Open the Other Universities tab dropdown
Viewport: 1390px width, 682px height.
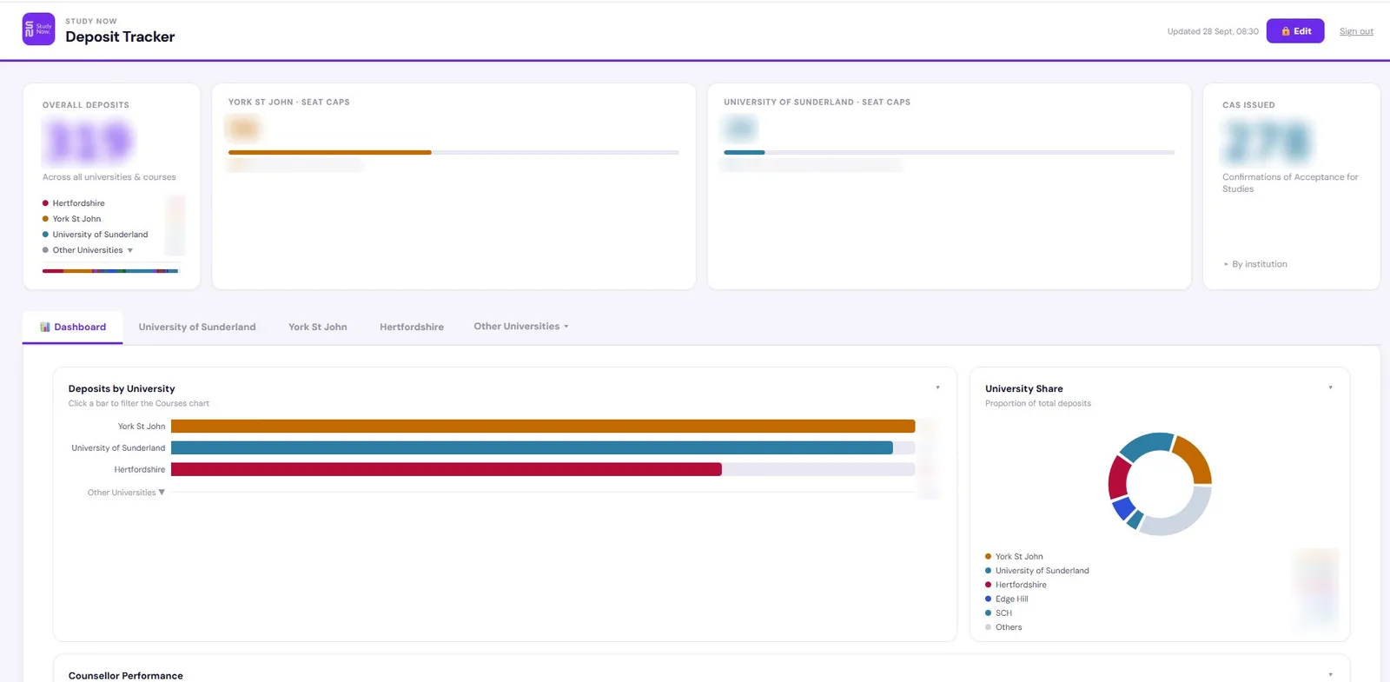click(x=521, y=327)
